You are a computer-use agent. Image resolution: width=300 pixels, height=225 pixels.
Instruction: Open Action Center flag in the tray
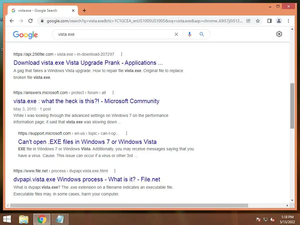(x=258, y=219)
